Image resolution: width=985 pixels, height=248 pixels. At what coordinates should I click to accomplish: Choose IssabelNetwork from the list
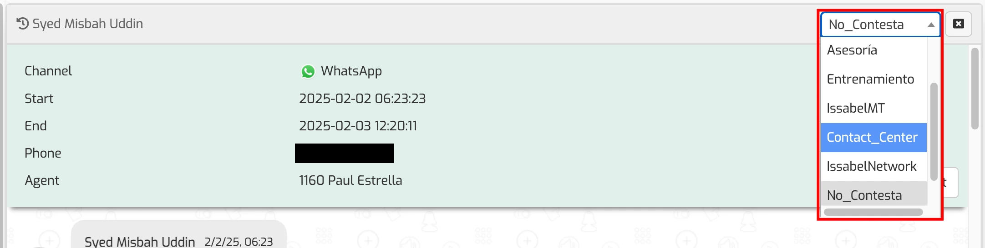click(x=871, y=166)
